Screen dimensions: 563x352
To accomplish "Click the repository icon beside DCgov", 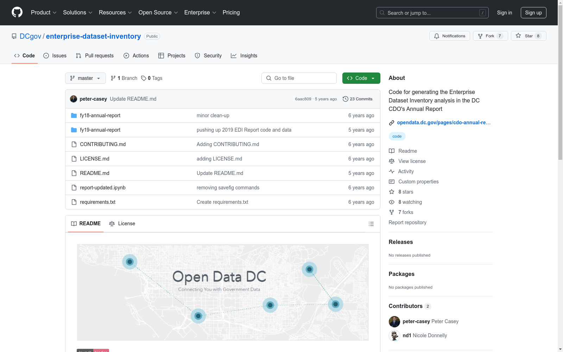I will click(x=14, y=36).
